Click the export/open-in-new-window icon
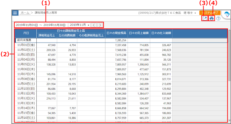 point(205,18)
